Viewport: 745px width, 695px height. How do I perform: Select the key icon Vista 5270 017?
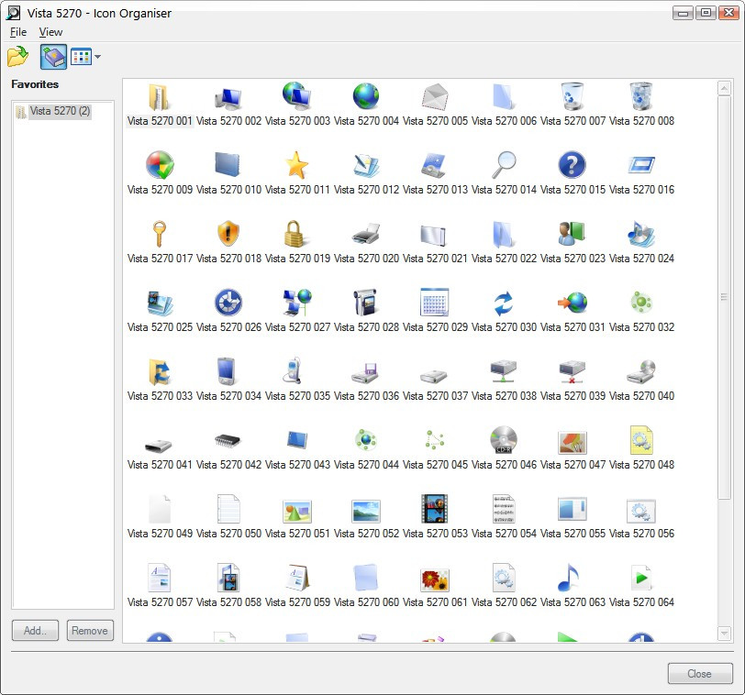pos(159,234)
